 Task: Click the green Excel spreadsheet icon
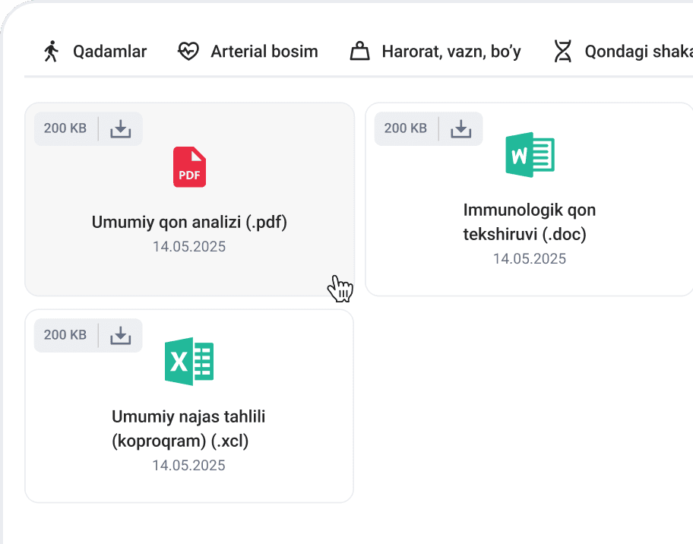[x=189, y=362]
